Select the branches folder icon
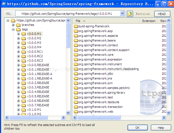Image resolution: width=174 pixels, height=133 pixels. 18,25
